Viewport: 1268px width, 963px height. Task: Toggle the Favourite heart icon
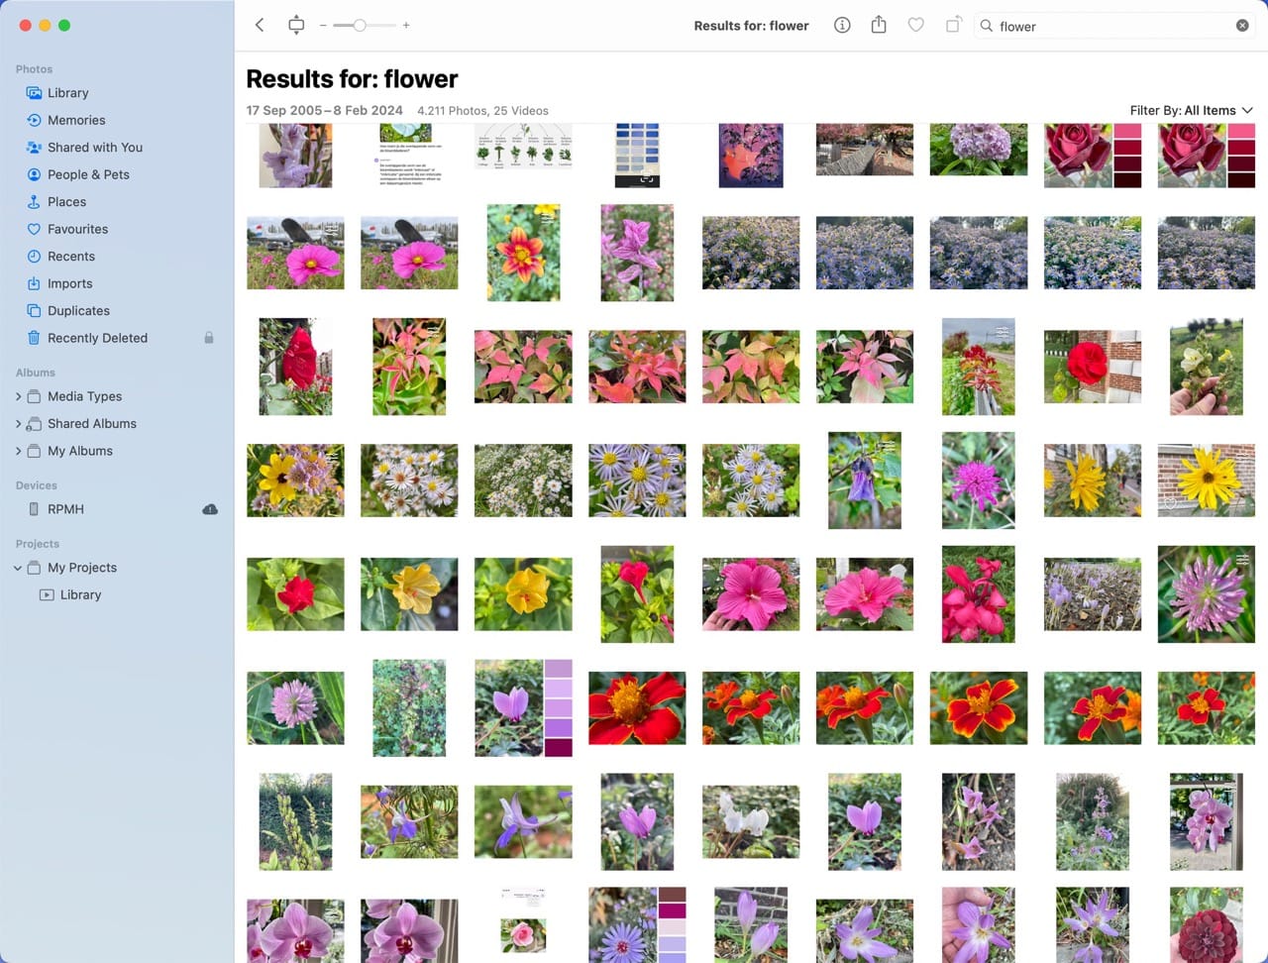pos(916,25)
